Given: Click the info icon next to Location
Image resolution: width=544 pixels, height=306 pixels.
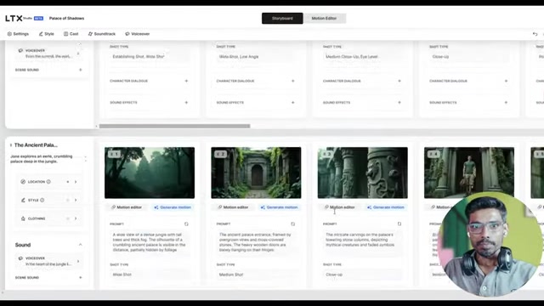Looking at the screenshot, I should pos(48,182).
